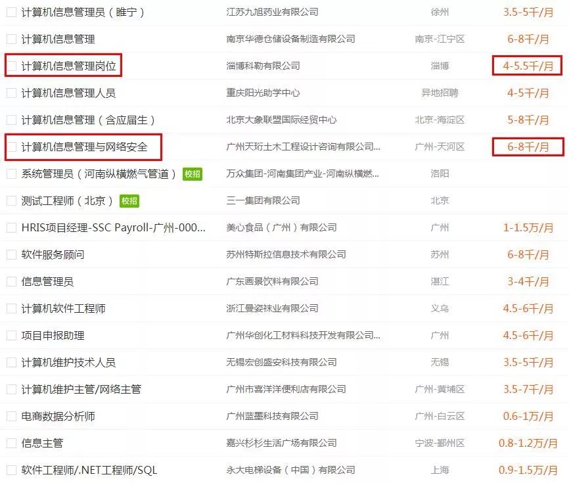
Task: Click salary 1-1.5万/月
Action: click(x=528, y=227)
